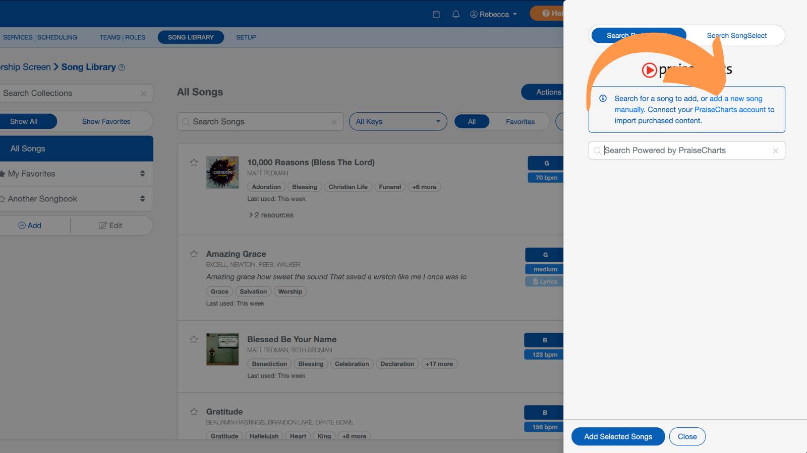This screenshot has height=453, width=807.
Task: Reorder handle for Another Songbook
Action: pos(142,199)
